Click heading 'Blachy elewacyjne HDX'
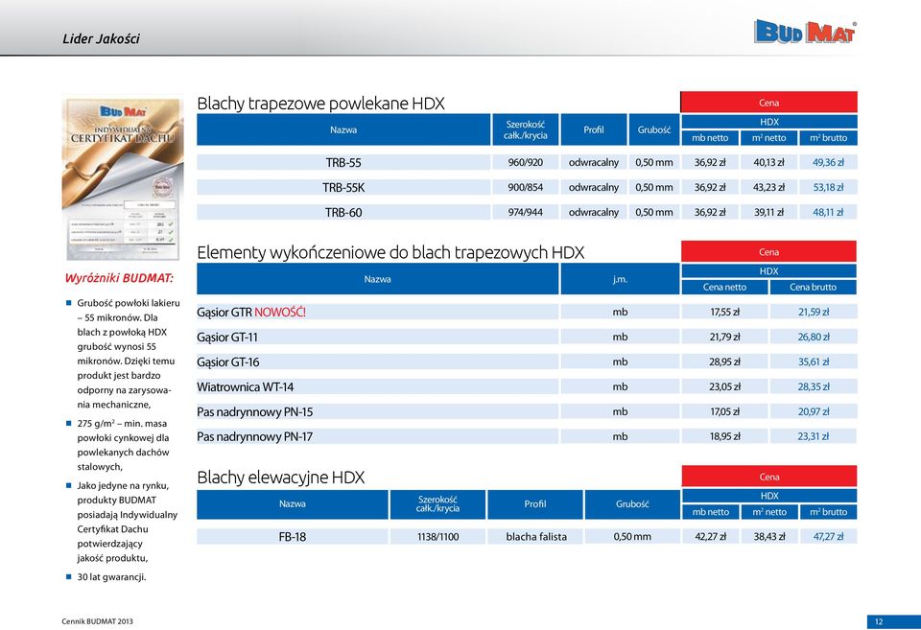Image resolution: width=921 pixels, height=630 pixels. pos(281,478)
